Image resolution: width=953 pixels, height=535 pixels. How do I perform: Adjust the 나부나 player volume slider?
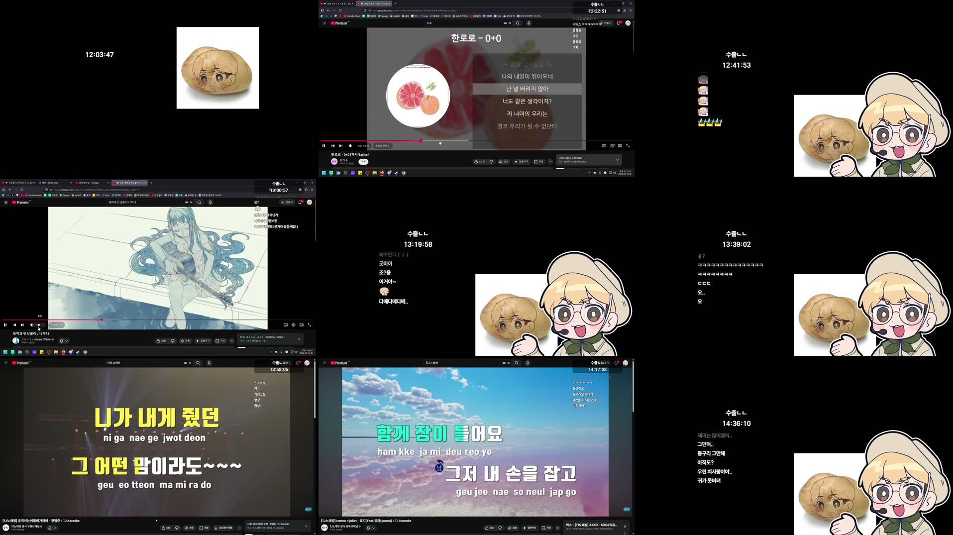38,325
